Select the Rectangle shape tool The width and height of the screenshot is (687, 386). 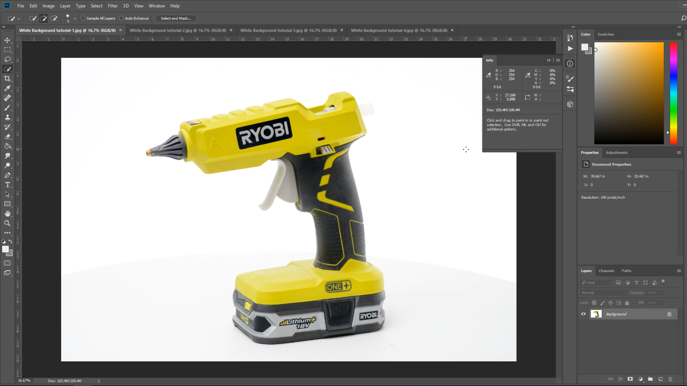[x=7, y=204]
